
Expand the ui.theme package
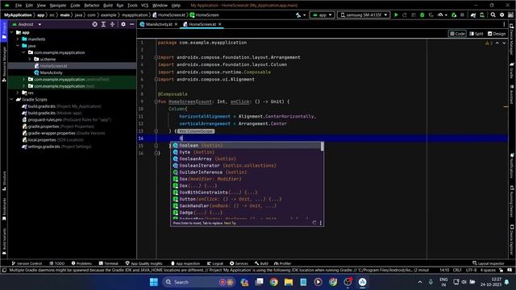30,59
